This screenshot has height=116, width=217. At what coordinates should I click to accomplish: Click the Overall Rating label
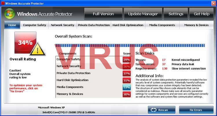point(23,59)
